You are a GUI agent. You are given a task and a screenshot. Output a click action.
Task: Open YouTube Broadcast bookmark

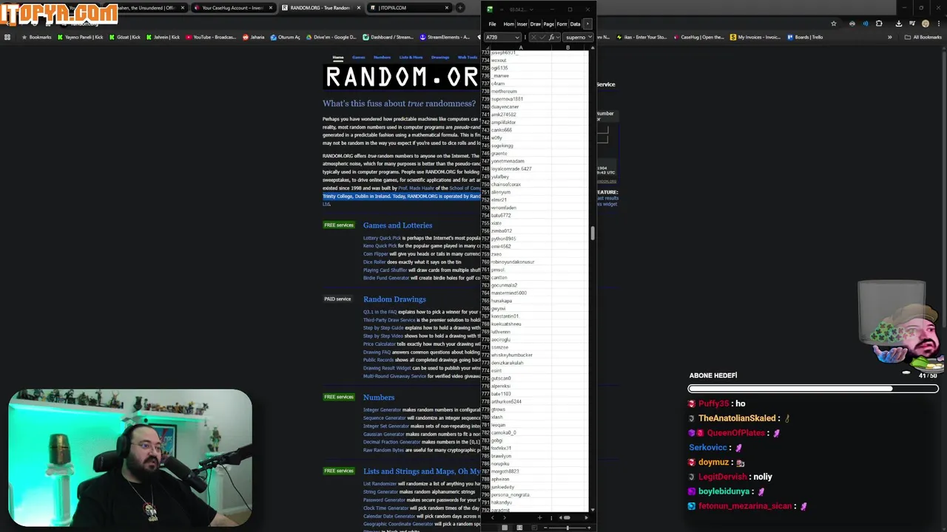click(209, 37)
